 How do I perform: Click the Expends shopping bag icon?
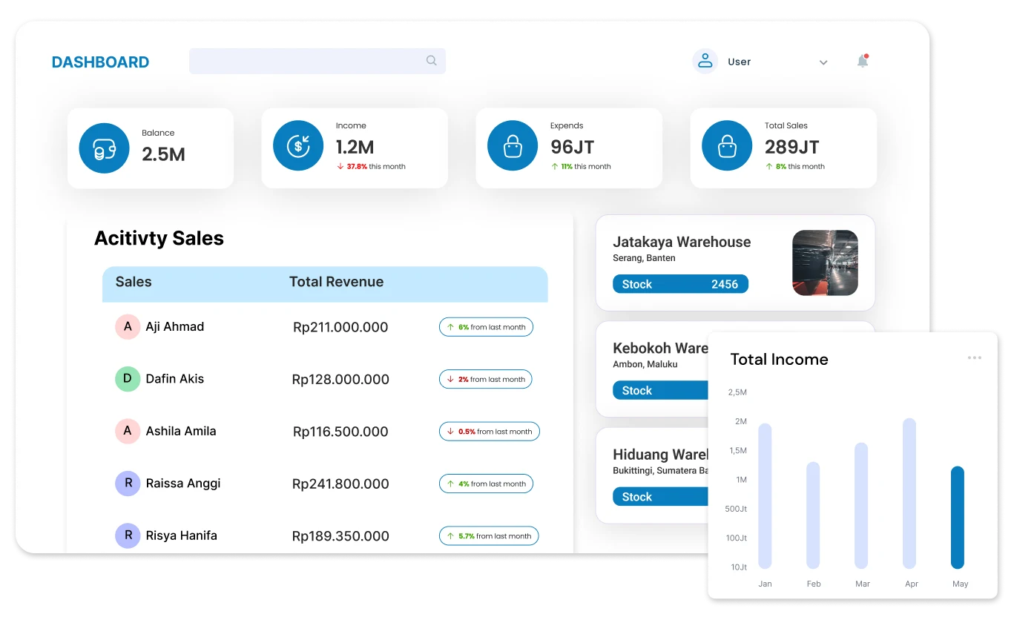[513, 146]
